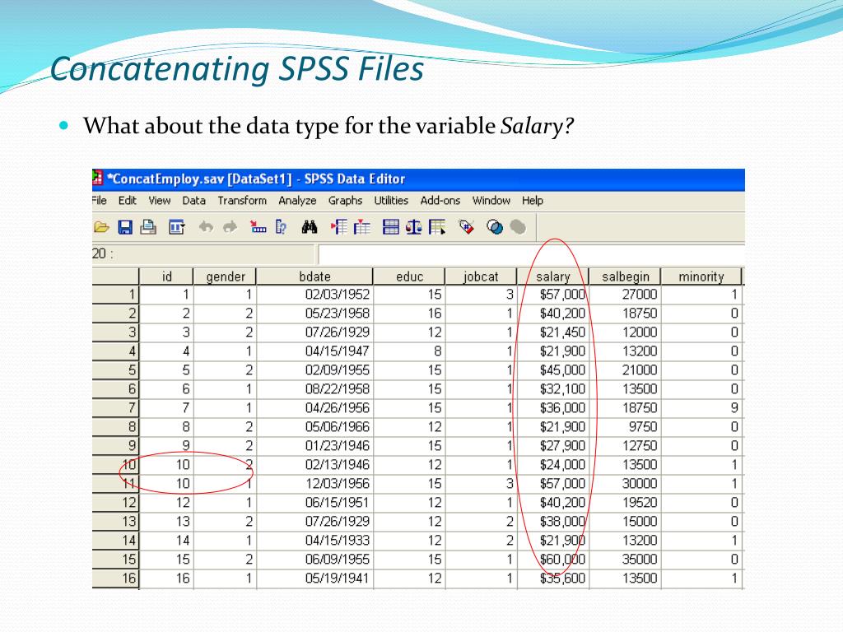Click the Redo arrow icon

[x=231, y=227]
